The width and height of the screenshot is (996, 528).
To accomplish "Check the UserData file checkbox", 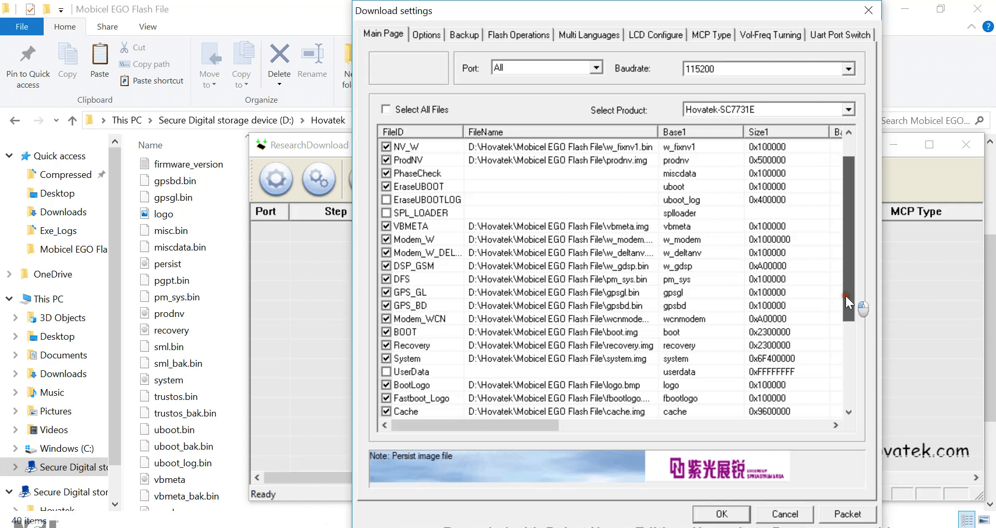I will click(x=386, y=371).
